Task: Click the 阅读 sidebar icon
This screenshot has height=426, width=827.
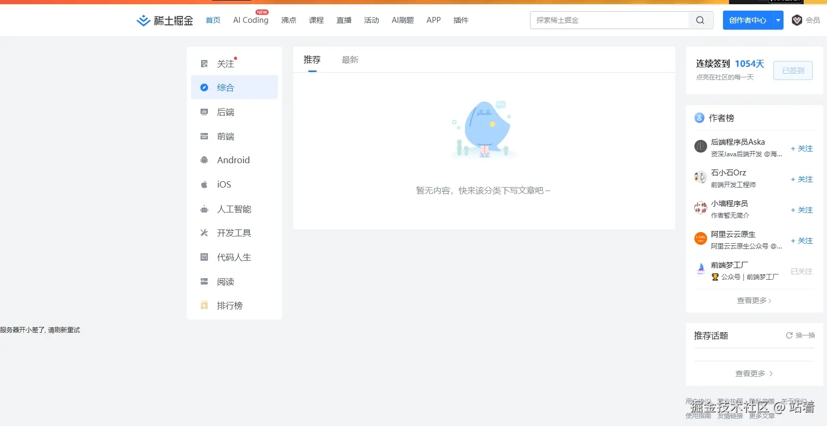Action: coord(204,281)
